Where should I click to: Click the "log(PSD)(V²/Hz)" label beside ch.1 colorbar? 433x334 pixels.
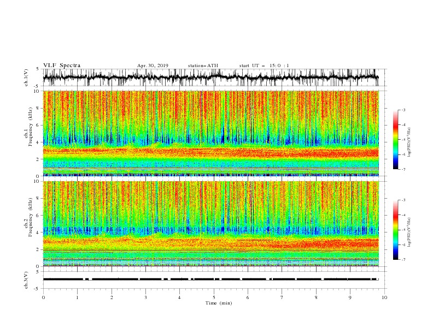pos(409,142)
